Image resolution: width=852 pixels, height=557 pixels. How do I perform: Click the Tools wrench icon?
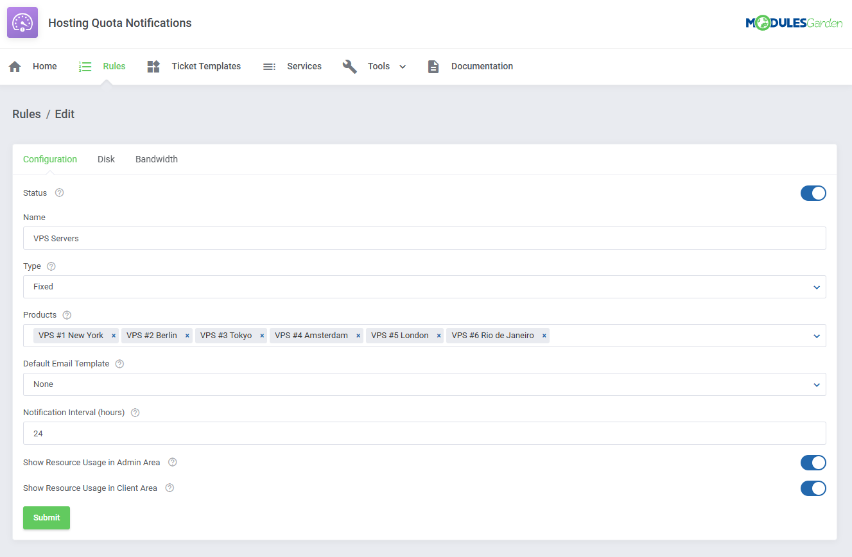(349, 65)
